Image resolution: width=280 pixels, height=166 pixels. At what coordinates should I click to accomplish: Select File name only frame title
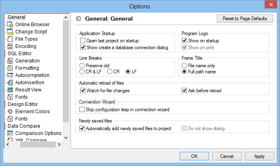click(184, 66)
